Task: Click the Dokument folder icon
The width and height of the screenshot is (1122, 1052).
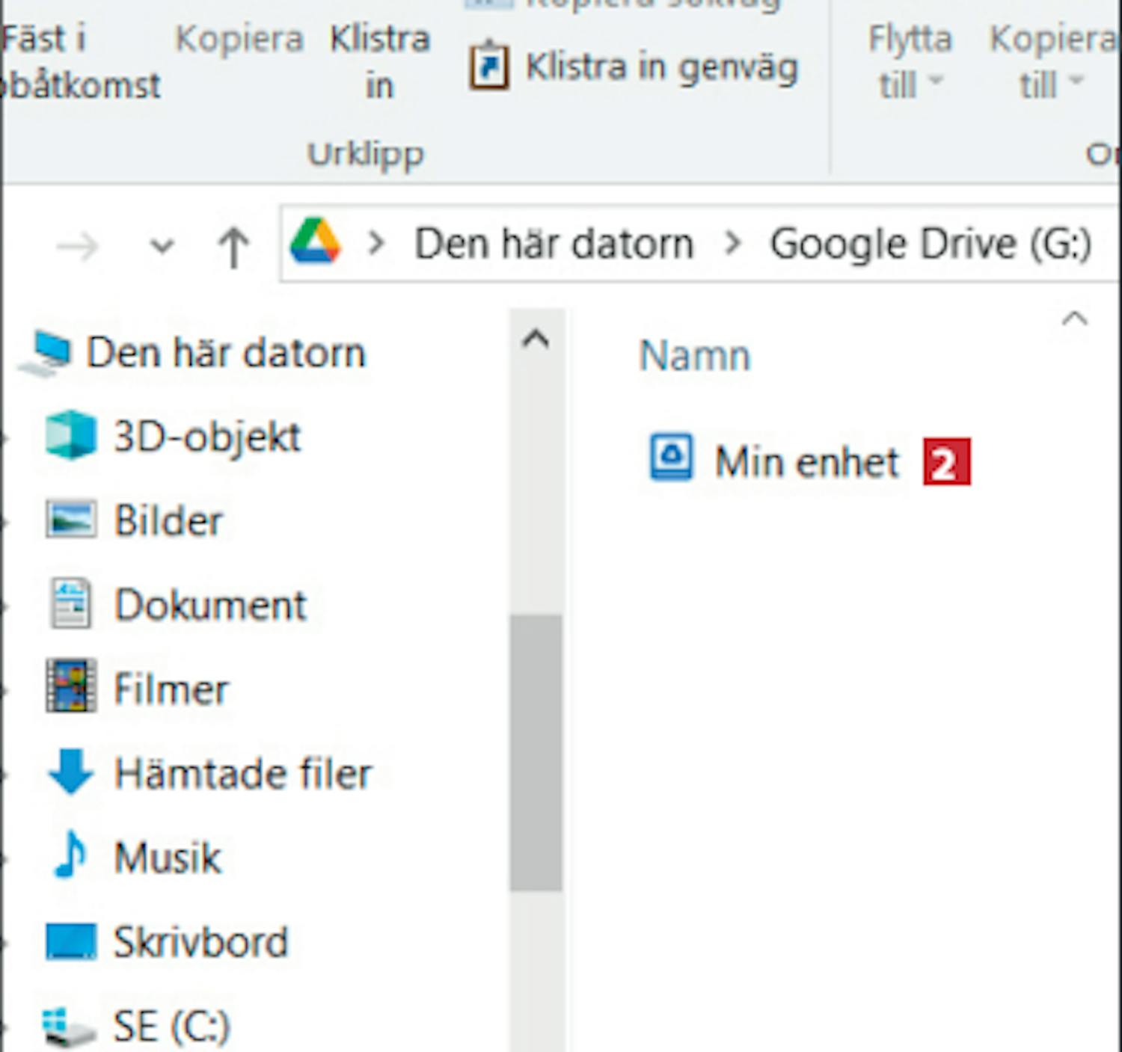Action: 70,603
